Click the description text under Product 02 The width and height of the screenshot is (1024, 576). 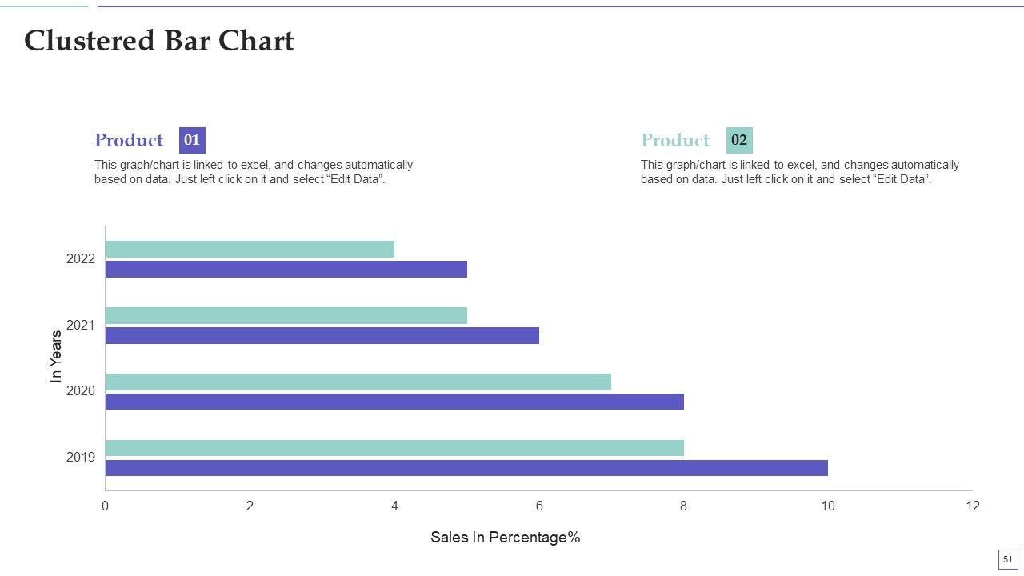click(x=800, y=172)
